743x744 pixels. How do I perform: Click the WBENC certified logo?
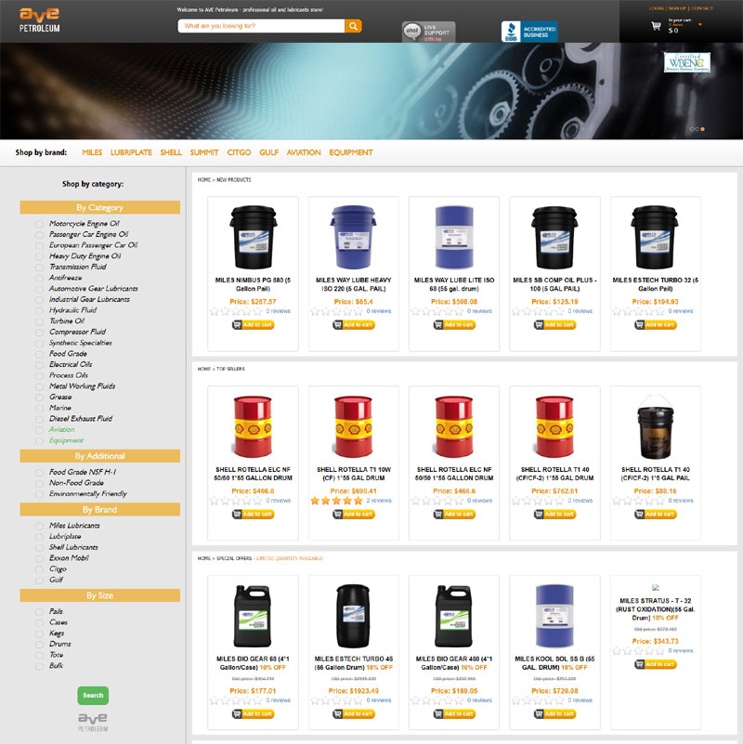point(687,62)
